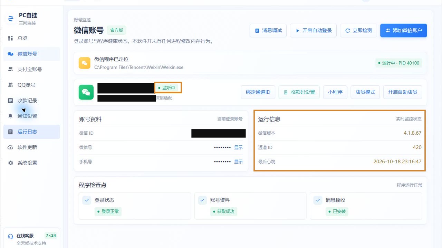Click the 在线客服 headset icon

10,237
